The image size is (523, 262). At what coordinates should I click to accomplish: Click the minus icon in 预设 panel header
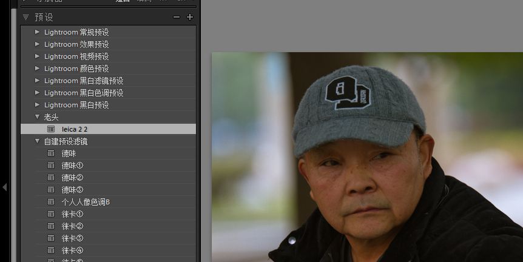(x=177, y=18)
